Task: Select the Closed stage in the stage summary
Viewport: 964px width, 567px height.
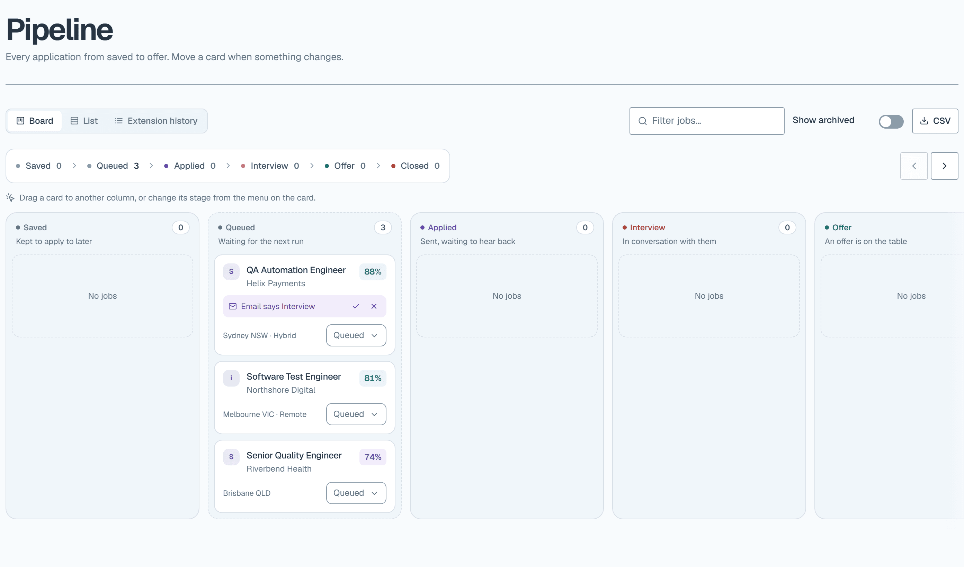Action: [x=415, y=166]
